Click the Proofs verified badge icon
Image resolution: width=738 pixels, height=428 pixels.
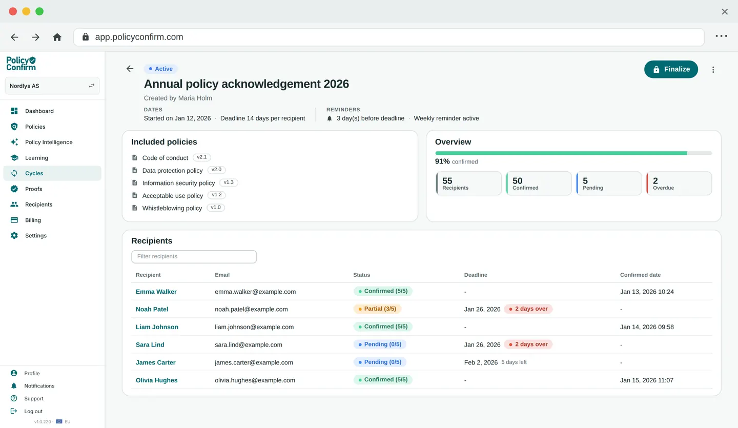click(x=14, y=189)
